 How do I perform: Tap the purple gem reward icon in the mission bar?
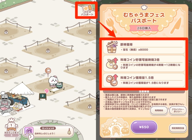pos(29,131)
